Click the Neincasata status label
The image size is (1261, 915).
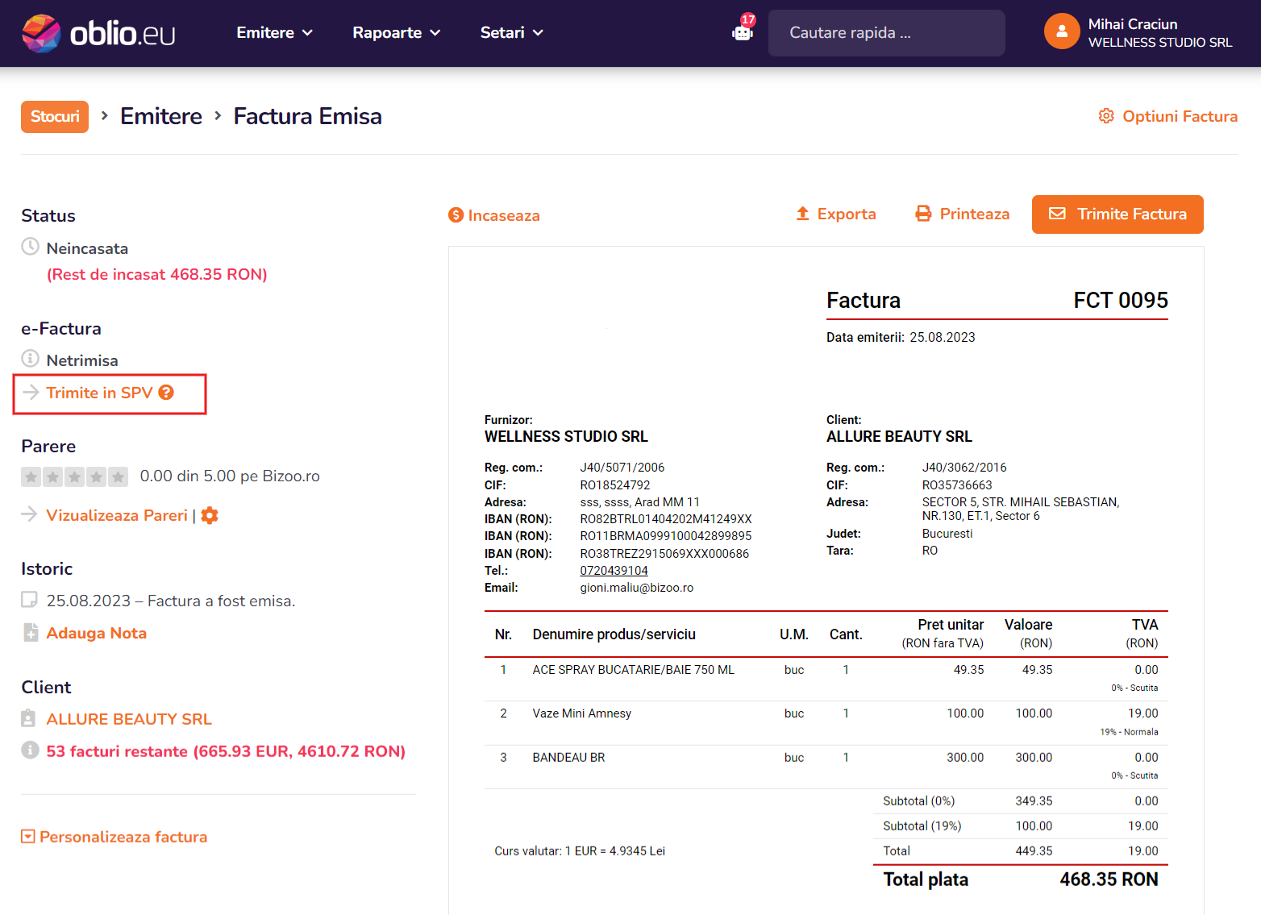[x=87, y=248]
